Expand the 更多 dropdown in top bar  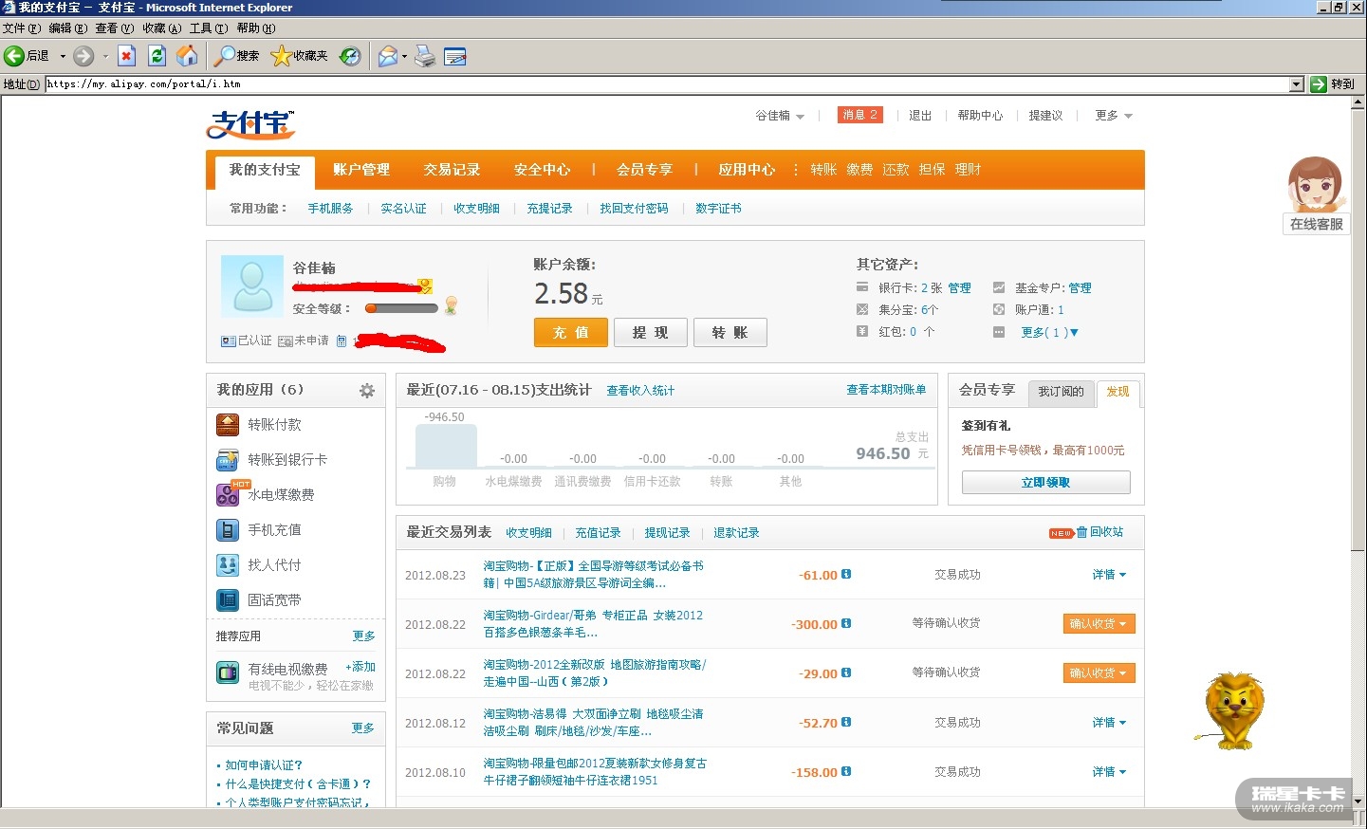click(x=1113, y=116)
